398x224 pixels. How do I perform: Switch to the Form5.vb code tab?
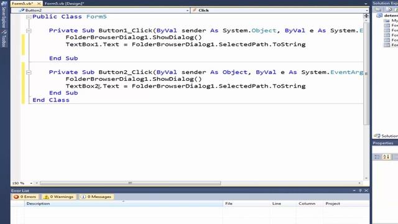(x=22, y=4)
